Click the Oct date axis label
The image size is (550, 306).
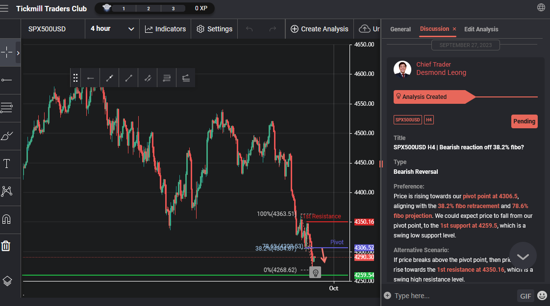[333, 288]
